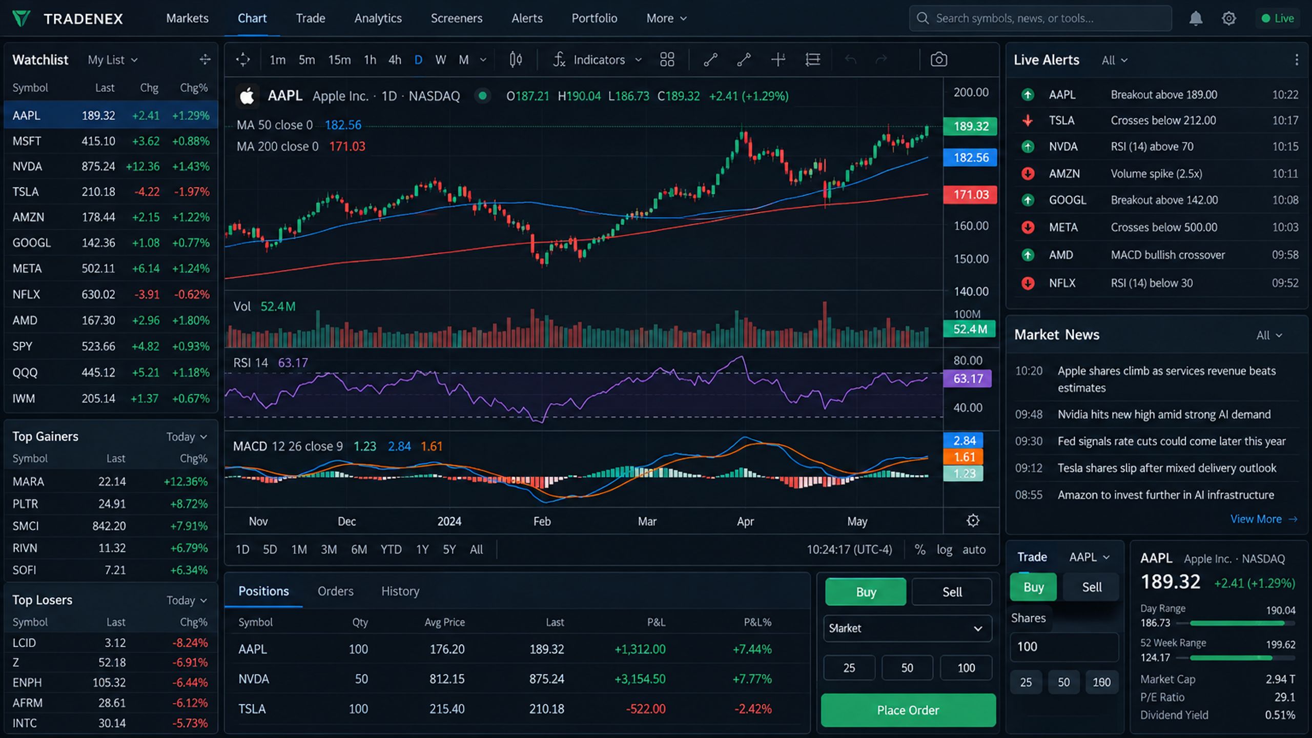Screen dimensions: 1312x738
Task: Redo chart action
Action: [x=881, y=59]
